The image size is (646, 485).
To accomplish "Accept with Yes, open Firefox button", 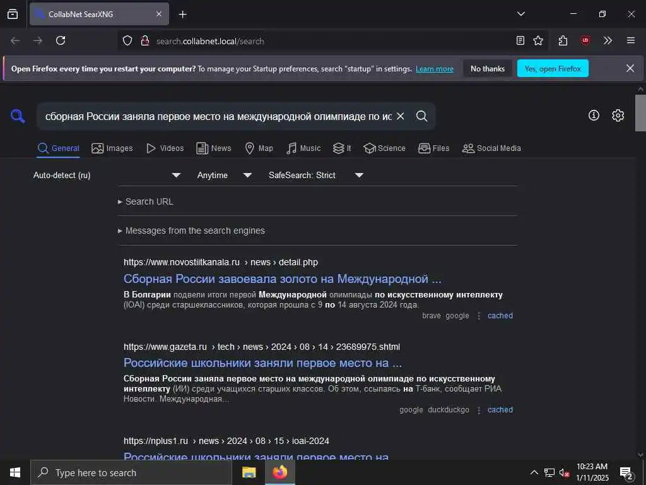I will click(553, 69).
